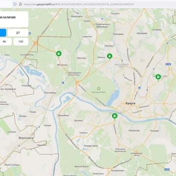
Task: Click the 'Калужский Бор' park name label
Action: click(x=98, y=92)
